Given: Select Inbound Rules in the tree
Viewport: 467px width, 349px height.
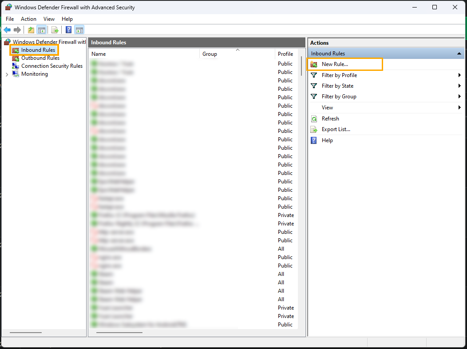Looking at the screenshot, I should 38,50.
